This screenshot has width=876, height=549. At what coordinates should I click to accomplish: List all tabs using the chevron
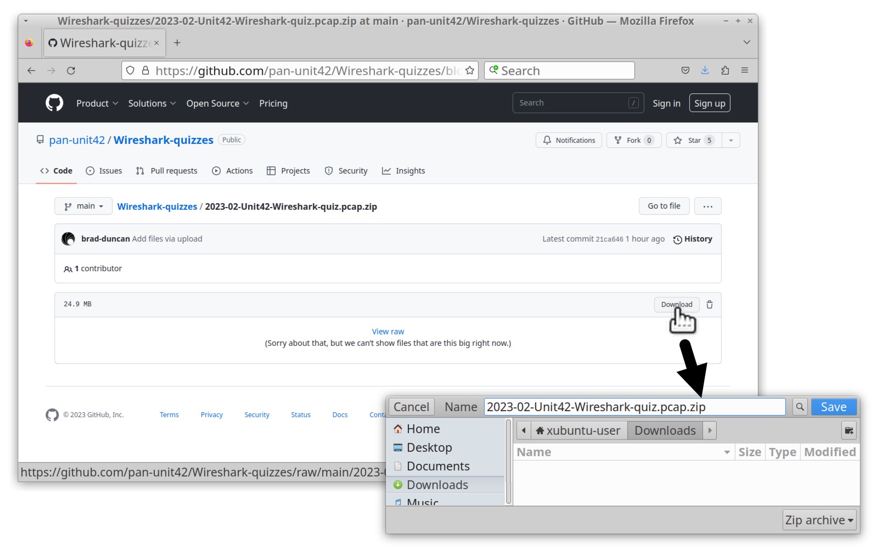pos(746,42)
